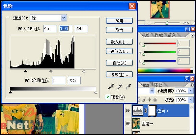Screen dimensions: 196x135
Task: Open the 不透明度 opacity slider arrow
Action: point(190,91)
